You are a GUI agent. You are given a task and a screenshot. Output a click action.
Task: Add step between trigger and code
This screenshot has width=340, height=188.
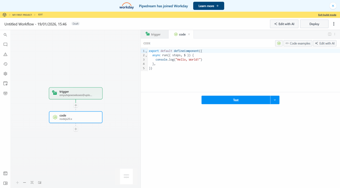point(76,105)
